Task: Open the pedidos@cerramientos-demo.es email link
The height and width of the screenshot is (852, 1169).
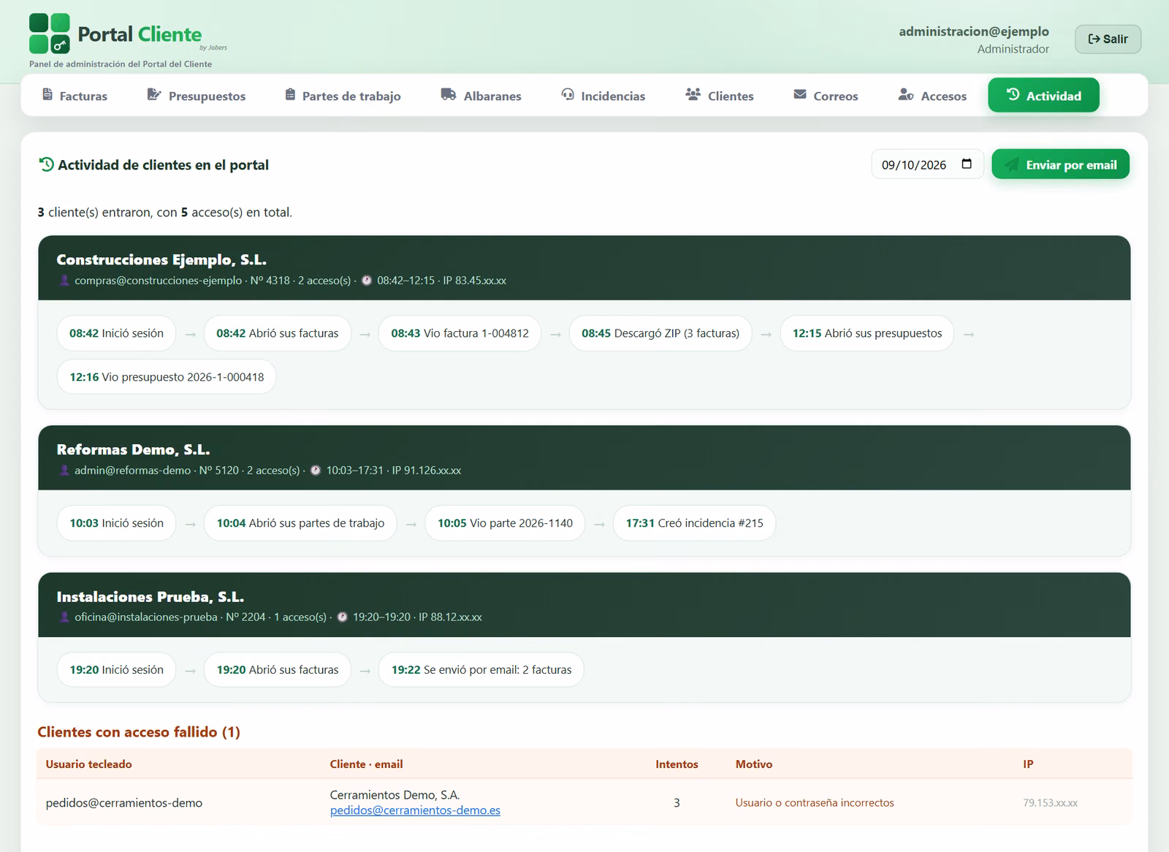Action: [415, 810]
